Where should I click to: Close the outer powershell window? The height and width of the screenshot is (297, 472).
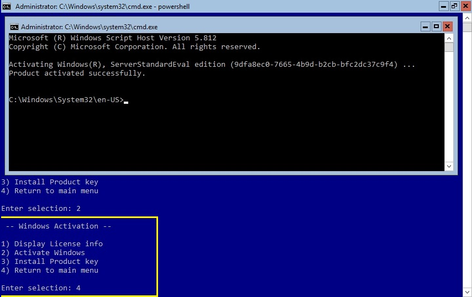click(465, 6)
